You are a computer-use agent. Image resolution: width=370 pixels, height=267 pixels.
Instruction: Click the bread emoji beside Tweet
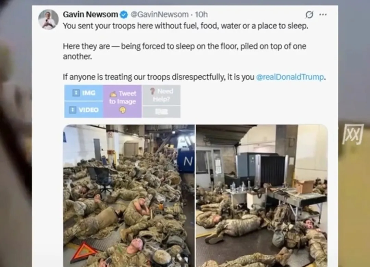[113, 94]
